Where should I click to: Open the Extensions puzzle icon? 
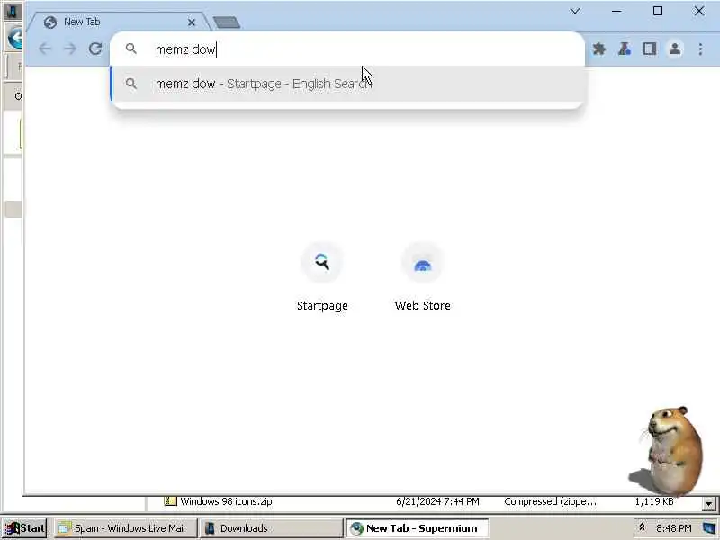pyautogui.click(x=598, y=49)
